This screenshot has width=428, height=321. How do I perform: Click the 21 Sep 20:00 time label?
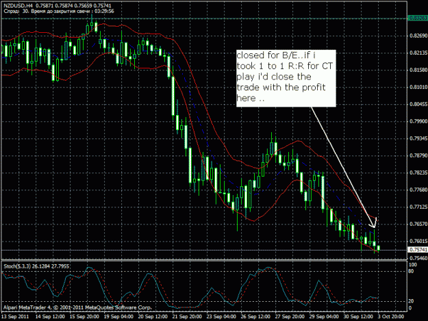tap(187, 316)
